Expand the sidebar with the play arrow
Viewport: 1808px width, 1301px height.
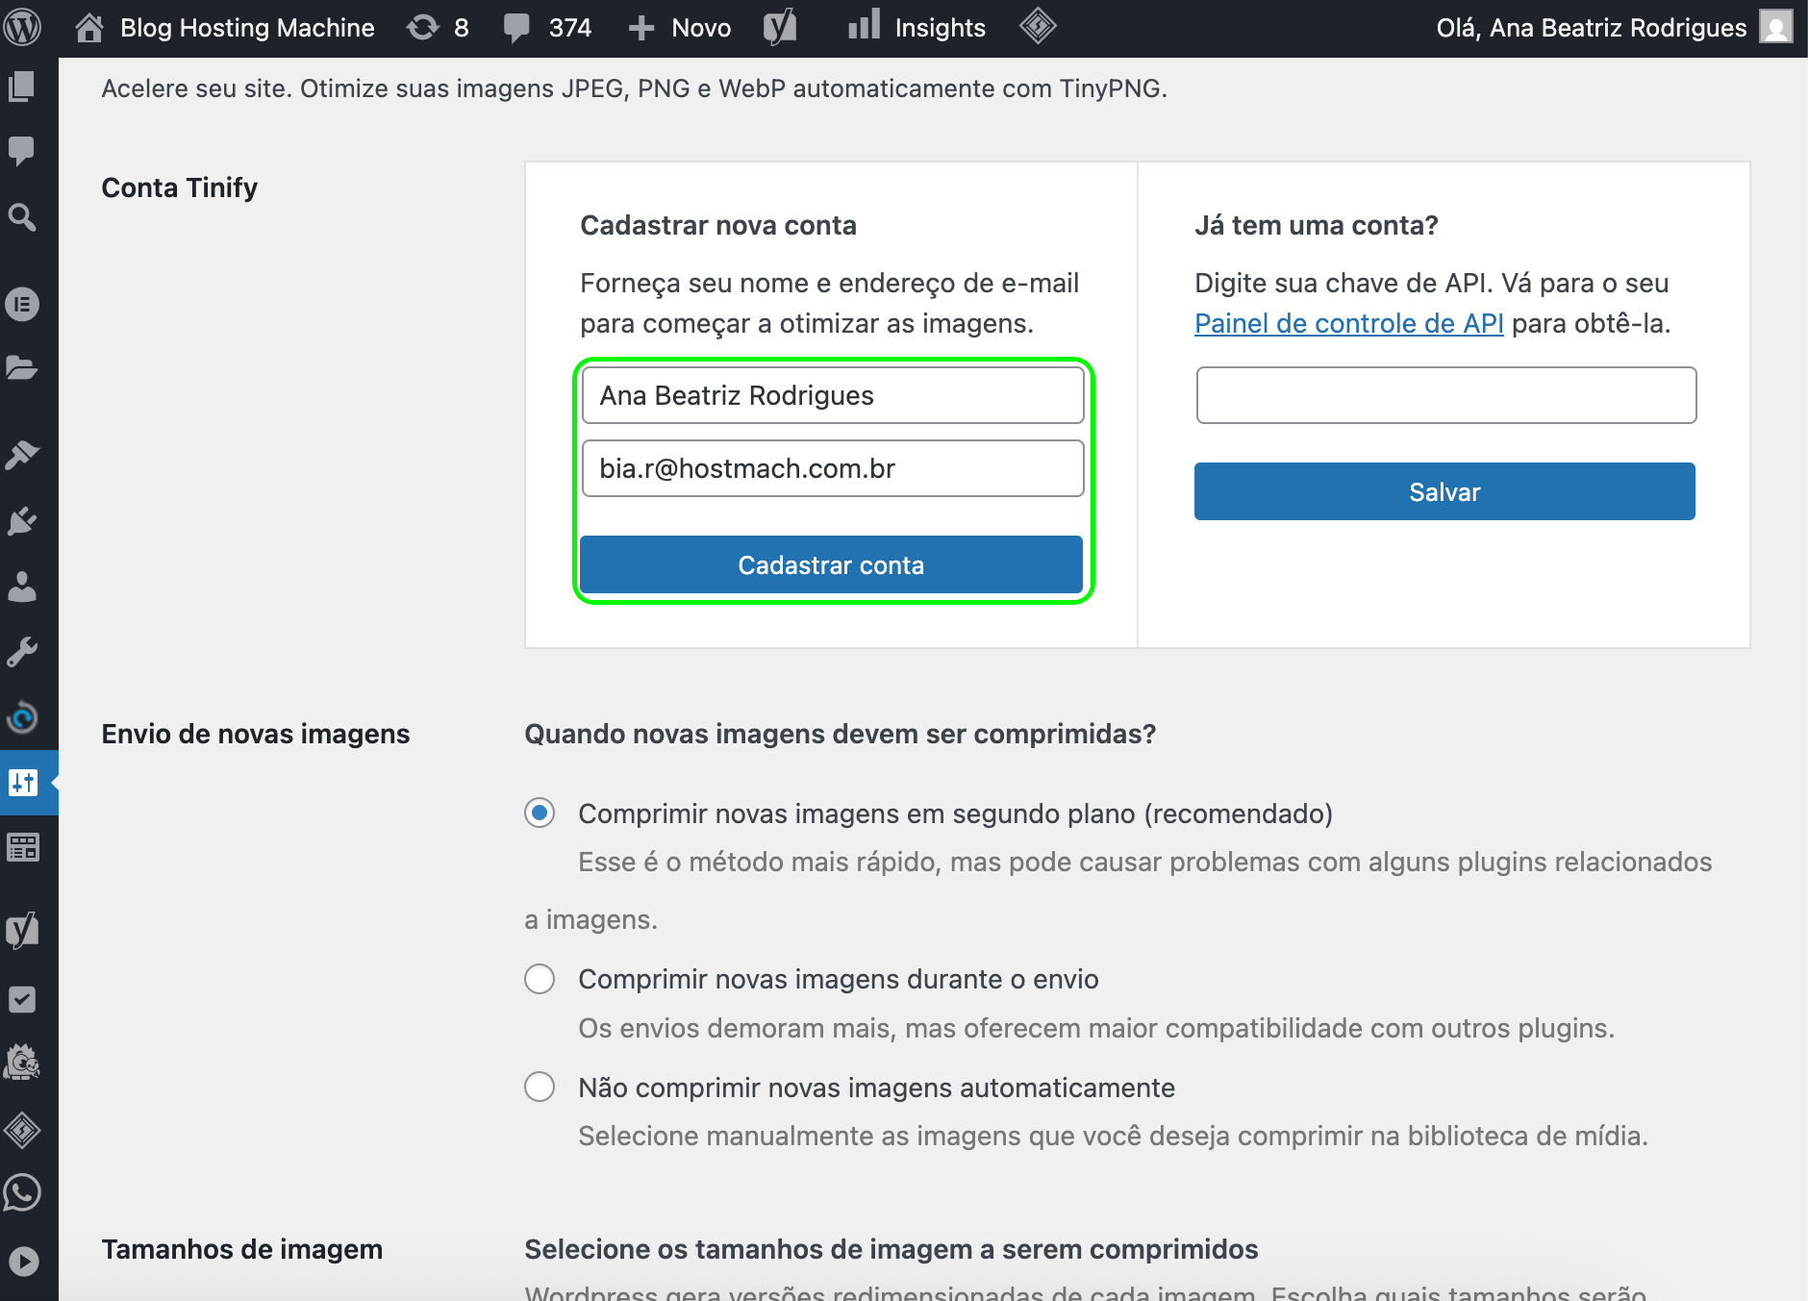(x=23, y=1261)
